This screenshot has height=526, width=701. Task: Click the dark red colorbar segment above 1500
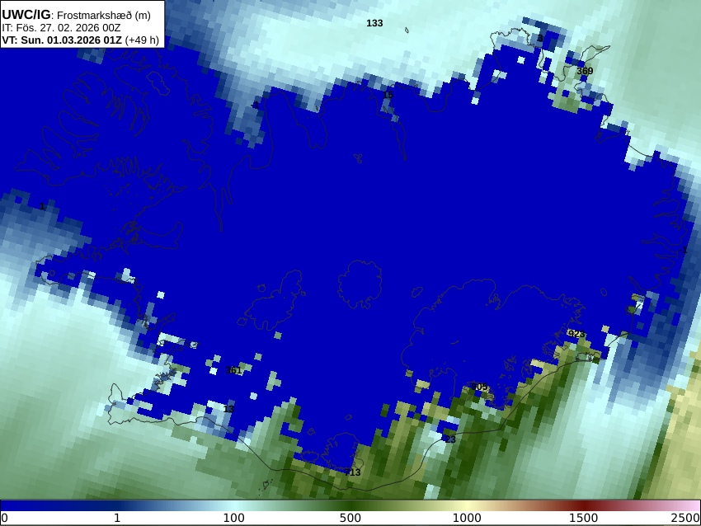(584, 505)
